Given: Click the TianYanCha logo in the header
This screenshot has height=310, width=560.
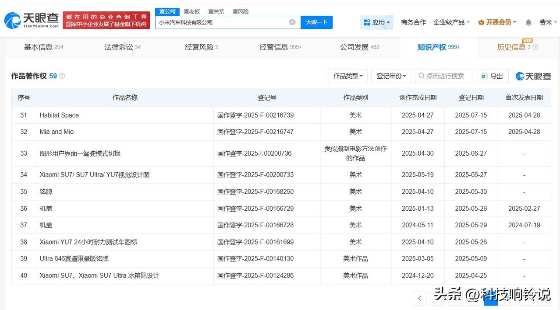Looking at the screenshot, I should coord(32,20).
